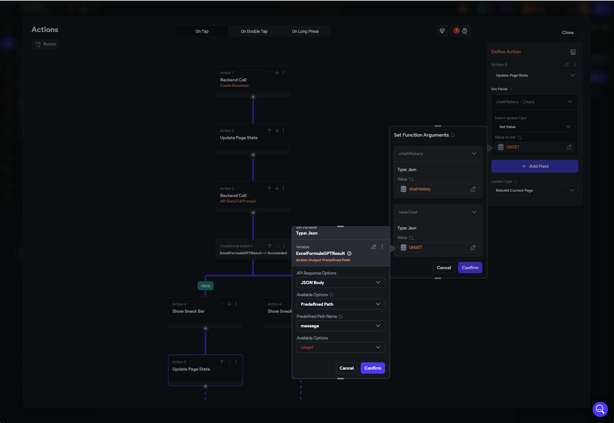The width and height of the screenshot is (614, 423).
Task: Click Add Field button
Action: pos(535,167)
